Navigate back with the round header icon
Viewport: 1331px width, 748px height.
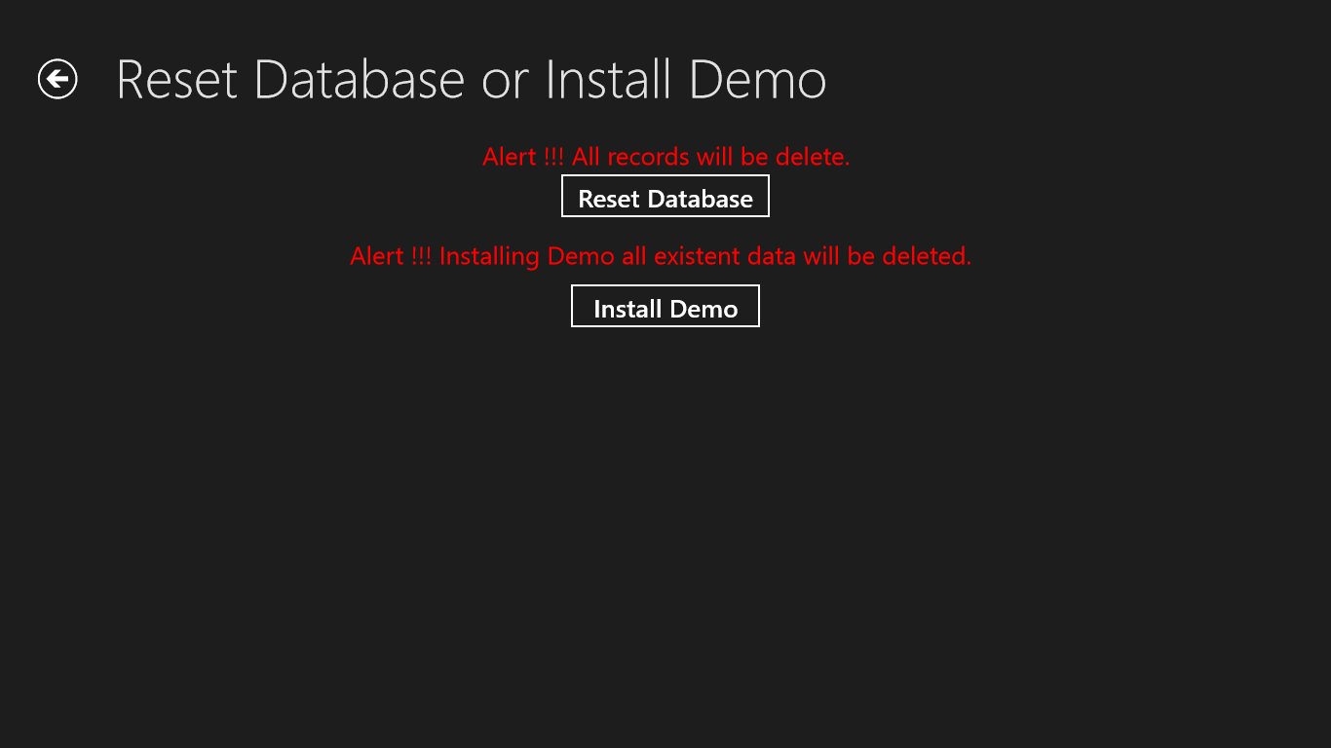coord(57,79)
